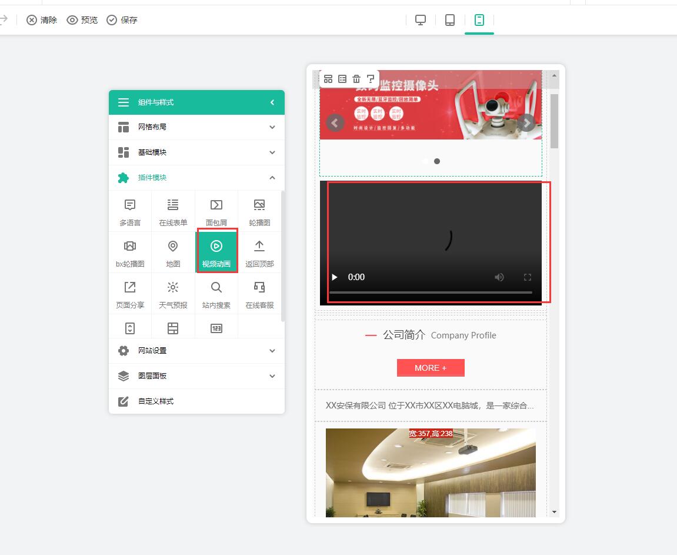Click the 保存 save button

[x=122, y=20]
